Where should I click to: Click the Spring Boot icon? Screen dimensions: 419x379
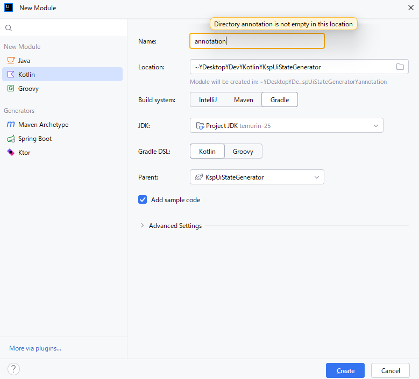11,139
